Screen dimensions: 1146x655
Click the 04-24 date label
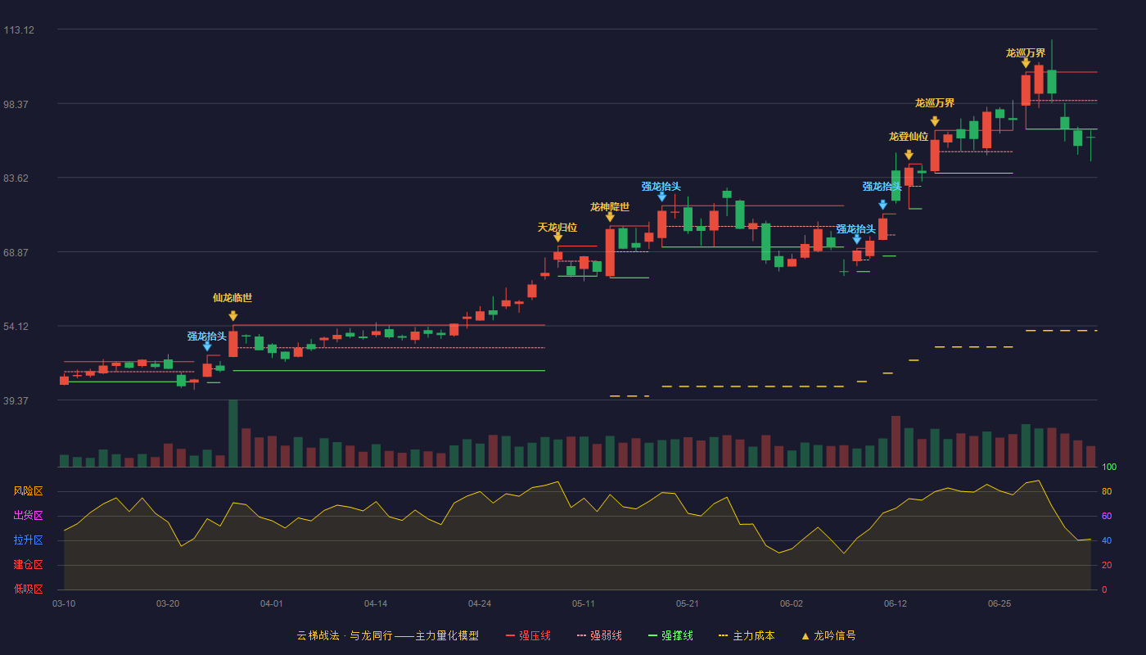point(480,603)
